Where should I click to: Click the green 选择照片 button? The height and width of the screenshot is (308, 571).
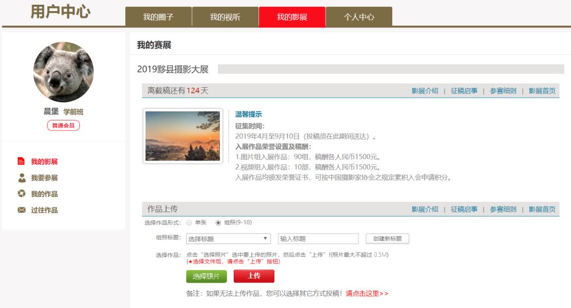207,276
